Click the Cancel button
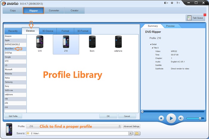The image size is (209, 139). (x=127, y=116)
